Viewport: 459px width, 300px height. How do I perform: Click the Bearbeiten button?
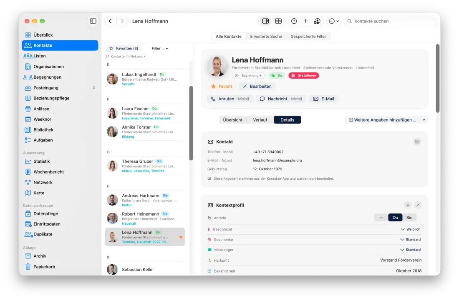pyautogui.click(x=257, y=87)
